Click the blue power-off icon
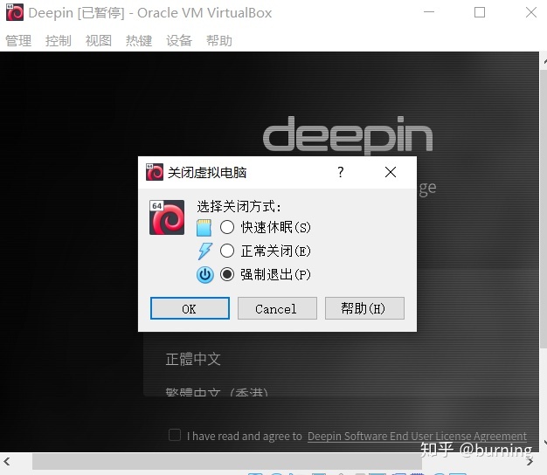This screenshot has width=547, height=475. click(204, 275)
